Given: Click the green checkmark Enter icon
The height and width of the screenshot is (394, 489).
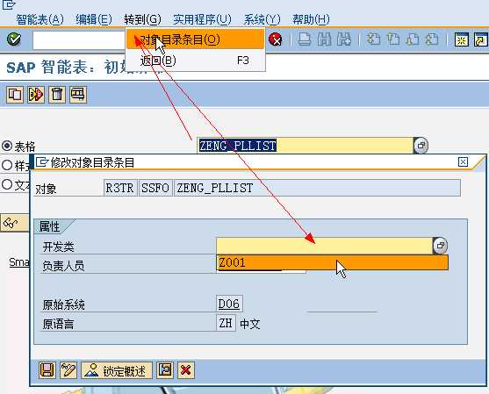Looking at the screenshot, I should pos(14,39).
